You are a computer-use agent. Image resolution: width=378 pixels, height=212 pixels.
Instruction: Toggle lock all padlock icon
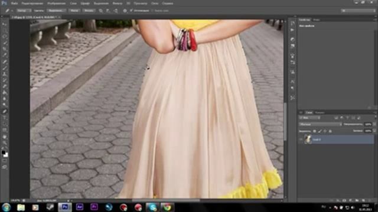pos(330,131)
